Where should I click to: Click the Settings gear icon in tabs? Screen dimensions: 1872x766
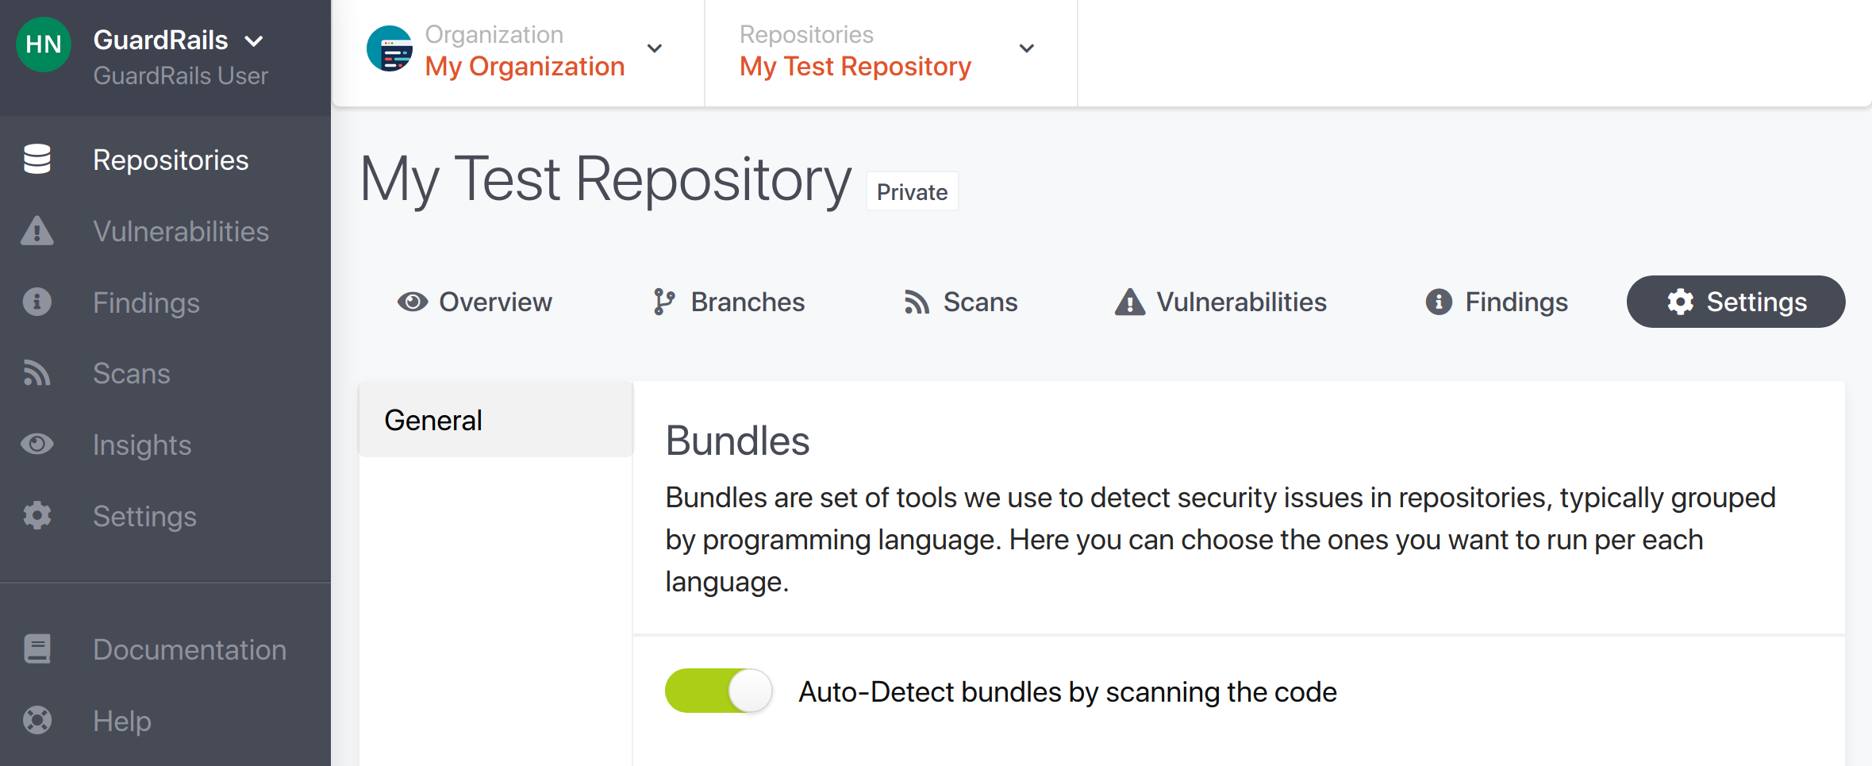pyautogui.click(x=1681, y=302)
